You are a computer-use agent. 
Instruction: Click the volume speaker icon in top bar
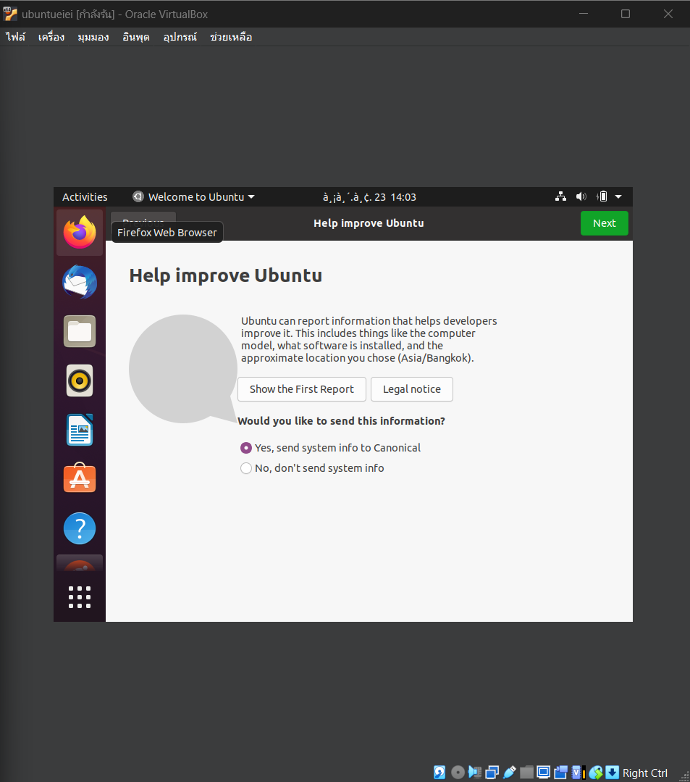(581, 197)
